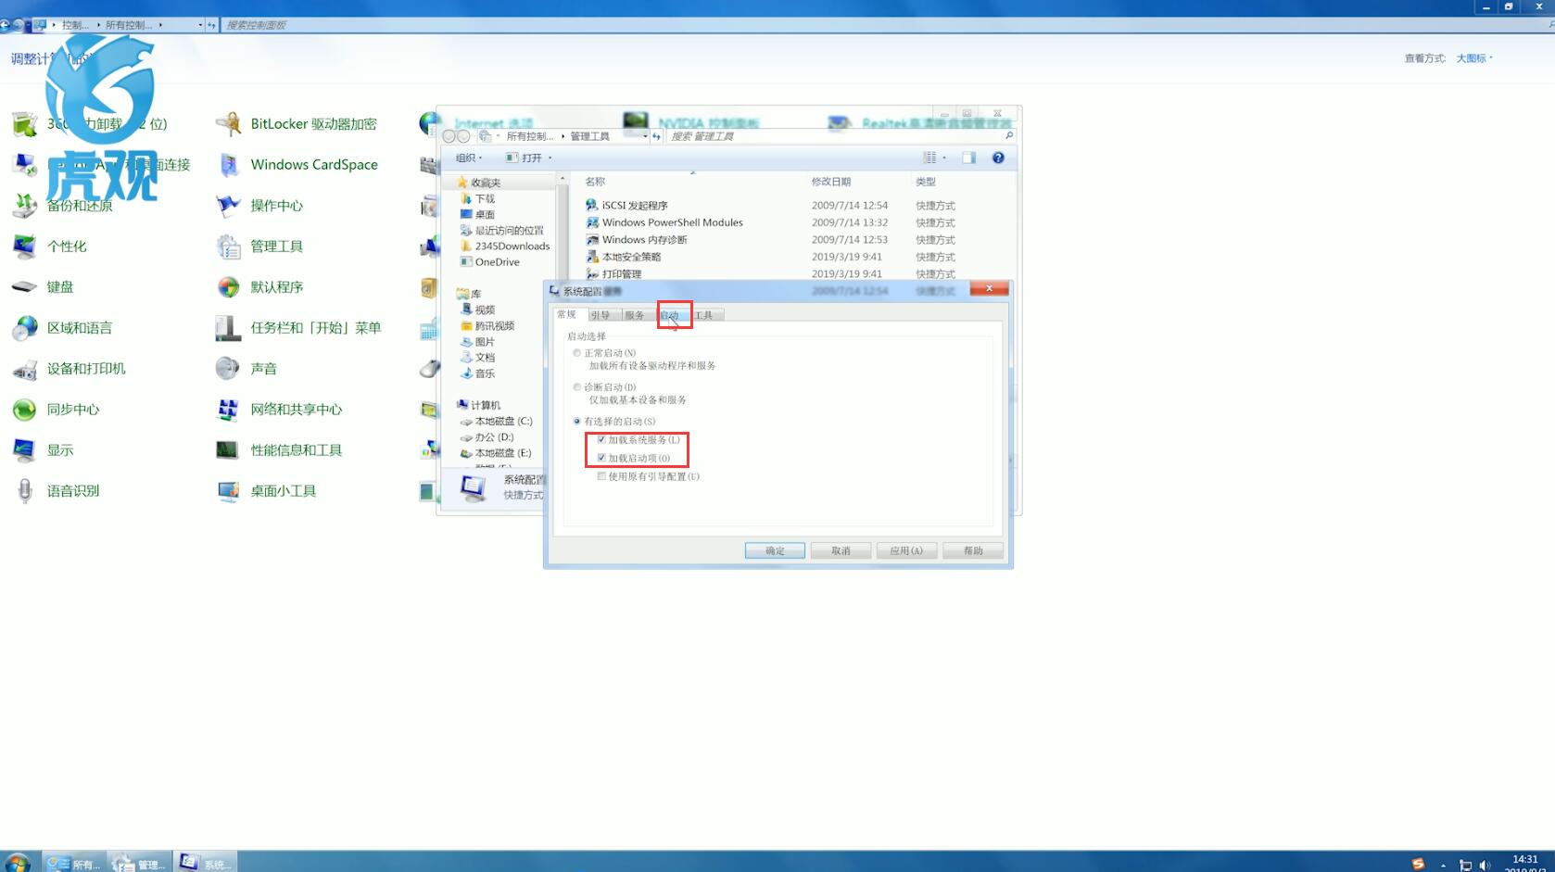Select 2345Downloads in the favorites list
This screenshot has height=872, width=1555.
coord(505,246)
